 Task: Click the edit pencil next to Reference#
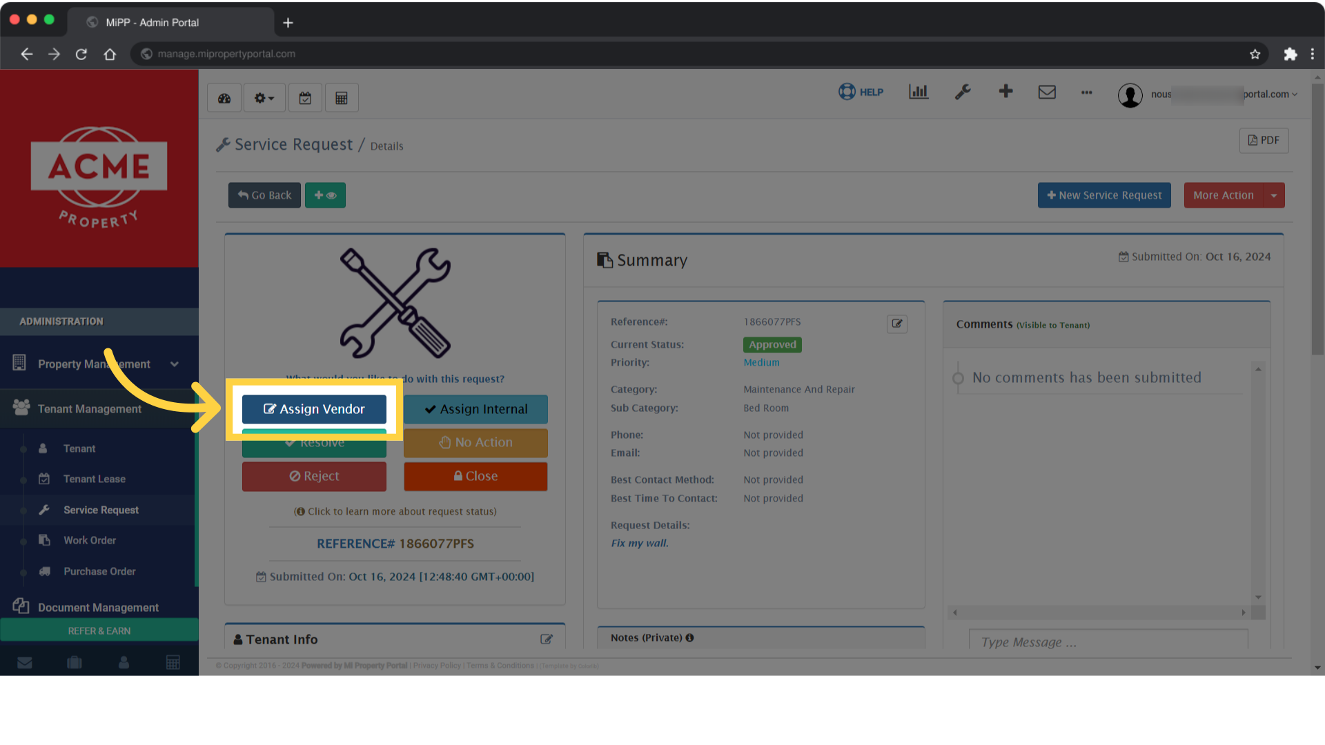(x=896, y=324)
